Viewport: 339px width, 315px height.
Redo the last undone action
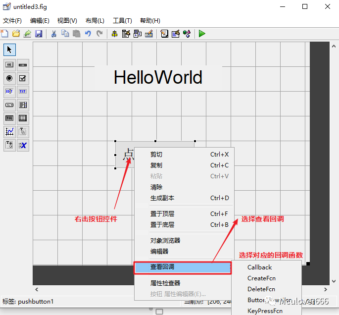tap(99, 34)
